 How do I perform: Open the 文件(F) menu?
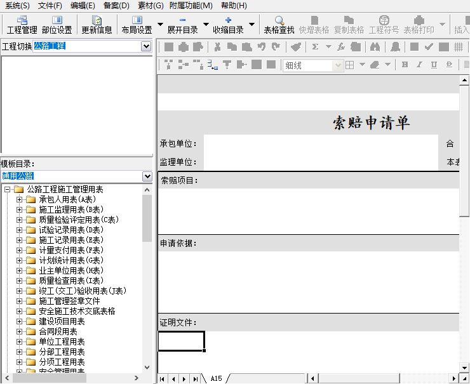coord(50,6)
